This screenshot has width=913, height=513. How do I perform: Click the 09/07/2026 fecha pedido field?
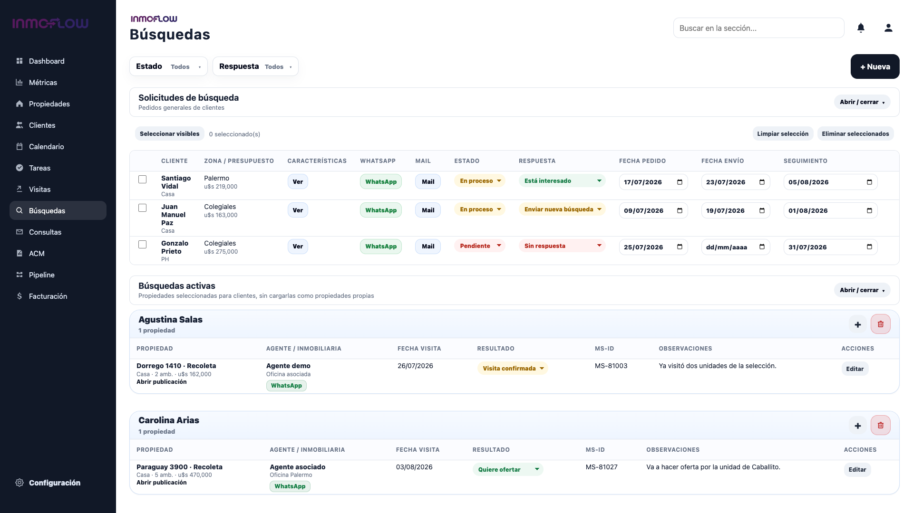(x=653, y=210)
